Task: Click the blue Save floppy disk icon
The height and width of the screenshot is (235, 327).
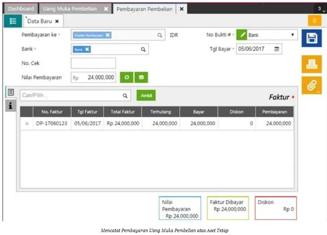Action: click(311, 38)
